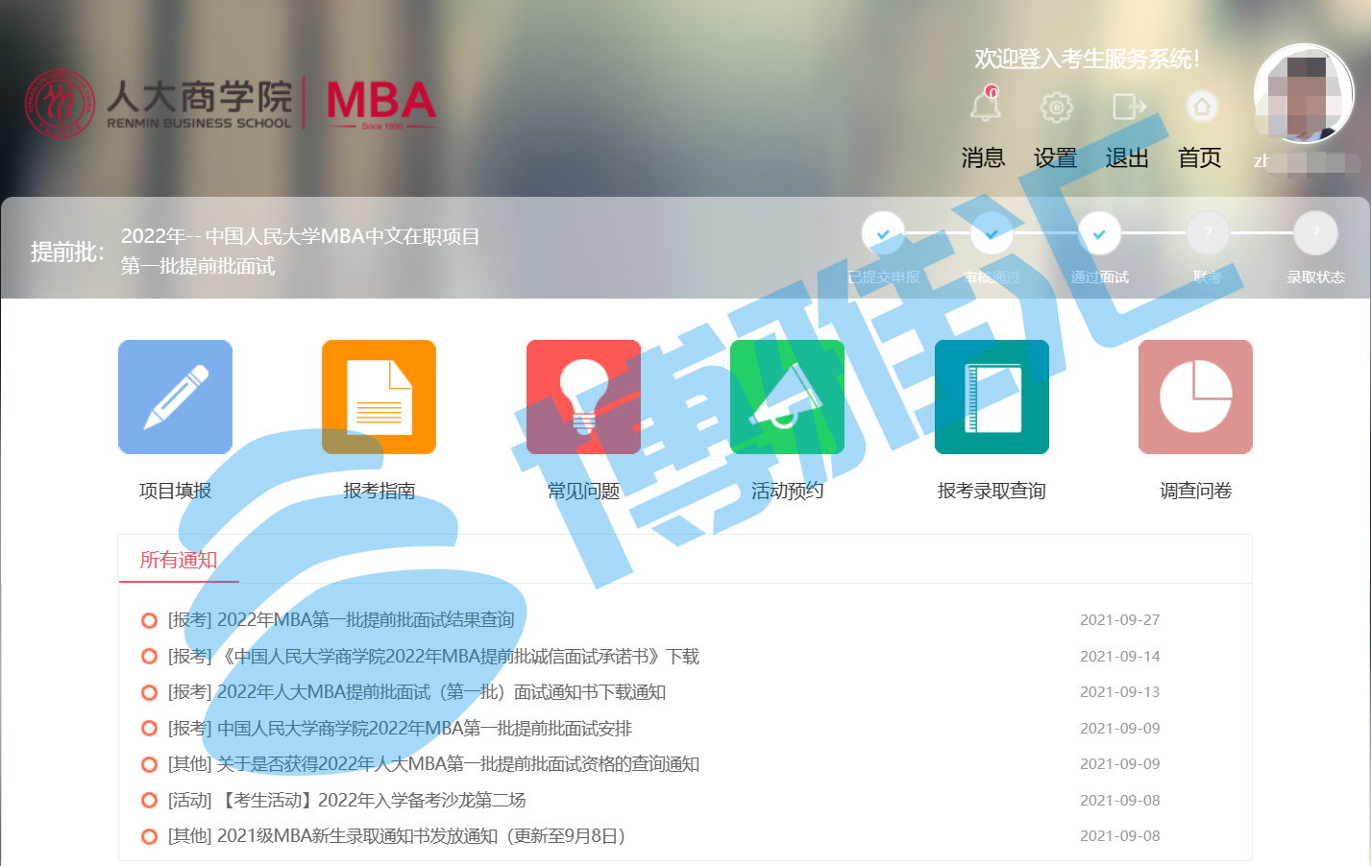
Task: Open notice 提前批面试资格的查询通知
Action: (x=433, y=764)
